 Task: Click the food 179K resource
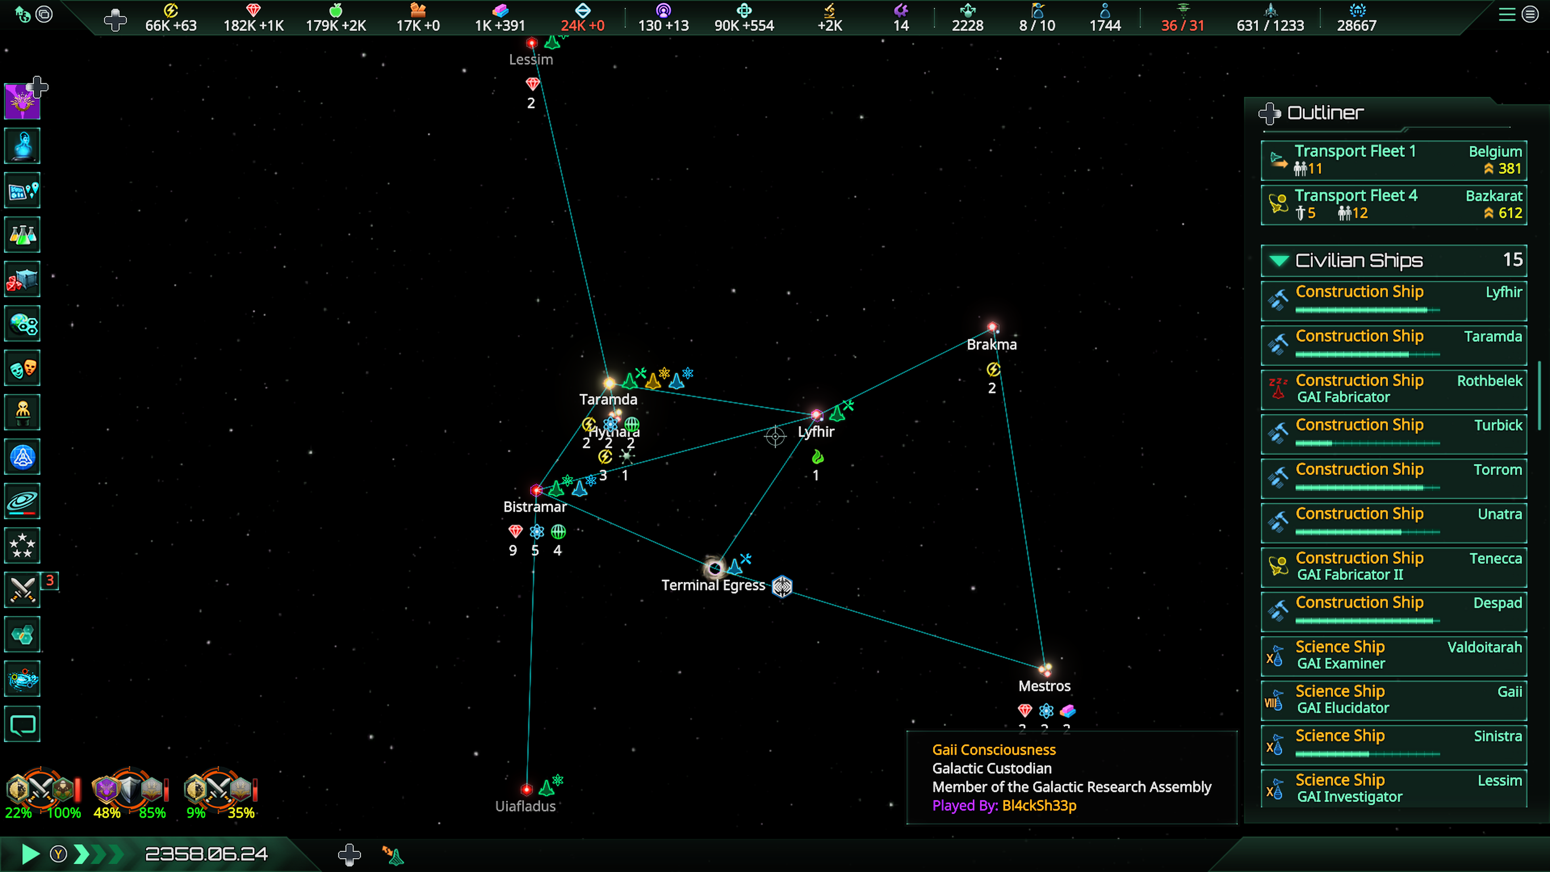336,18
